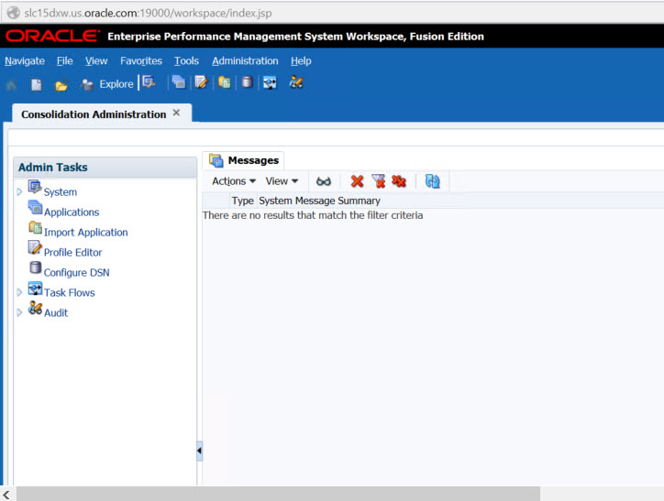This screenshot has height=501, width=664.
Task: Open the Configure DSN link
Action: (x=77, y=273)
